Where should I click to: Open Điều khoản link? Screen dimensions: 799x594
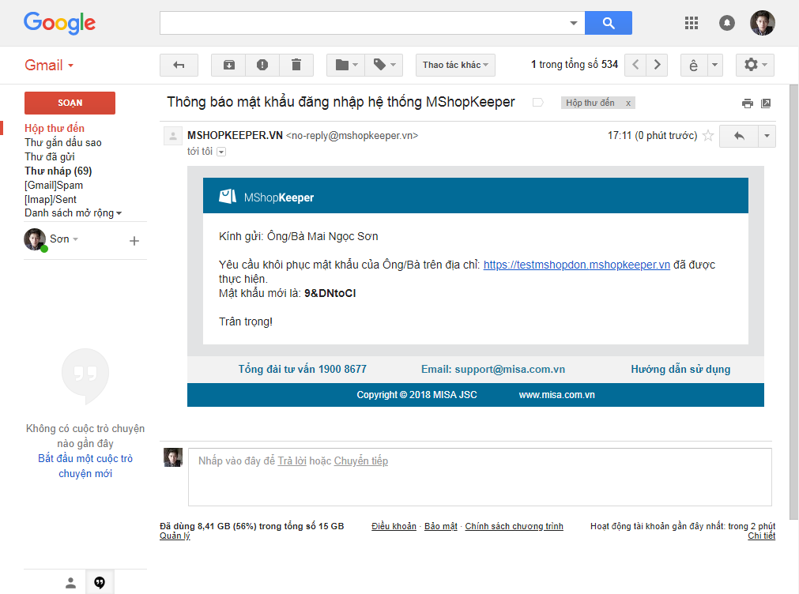pyautogui.click(x=394, y=526)
